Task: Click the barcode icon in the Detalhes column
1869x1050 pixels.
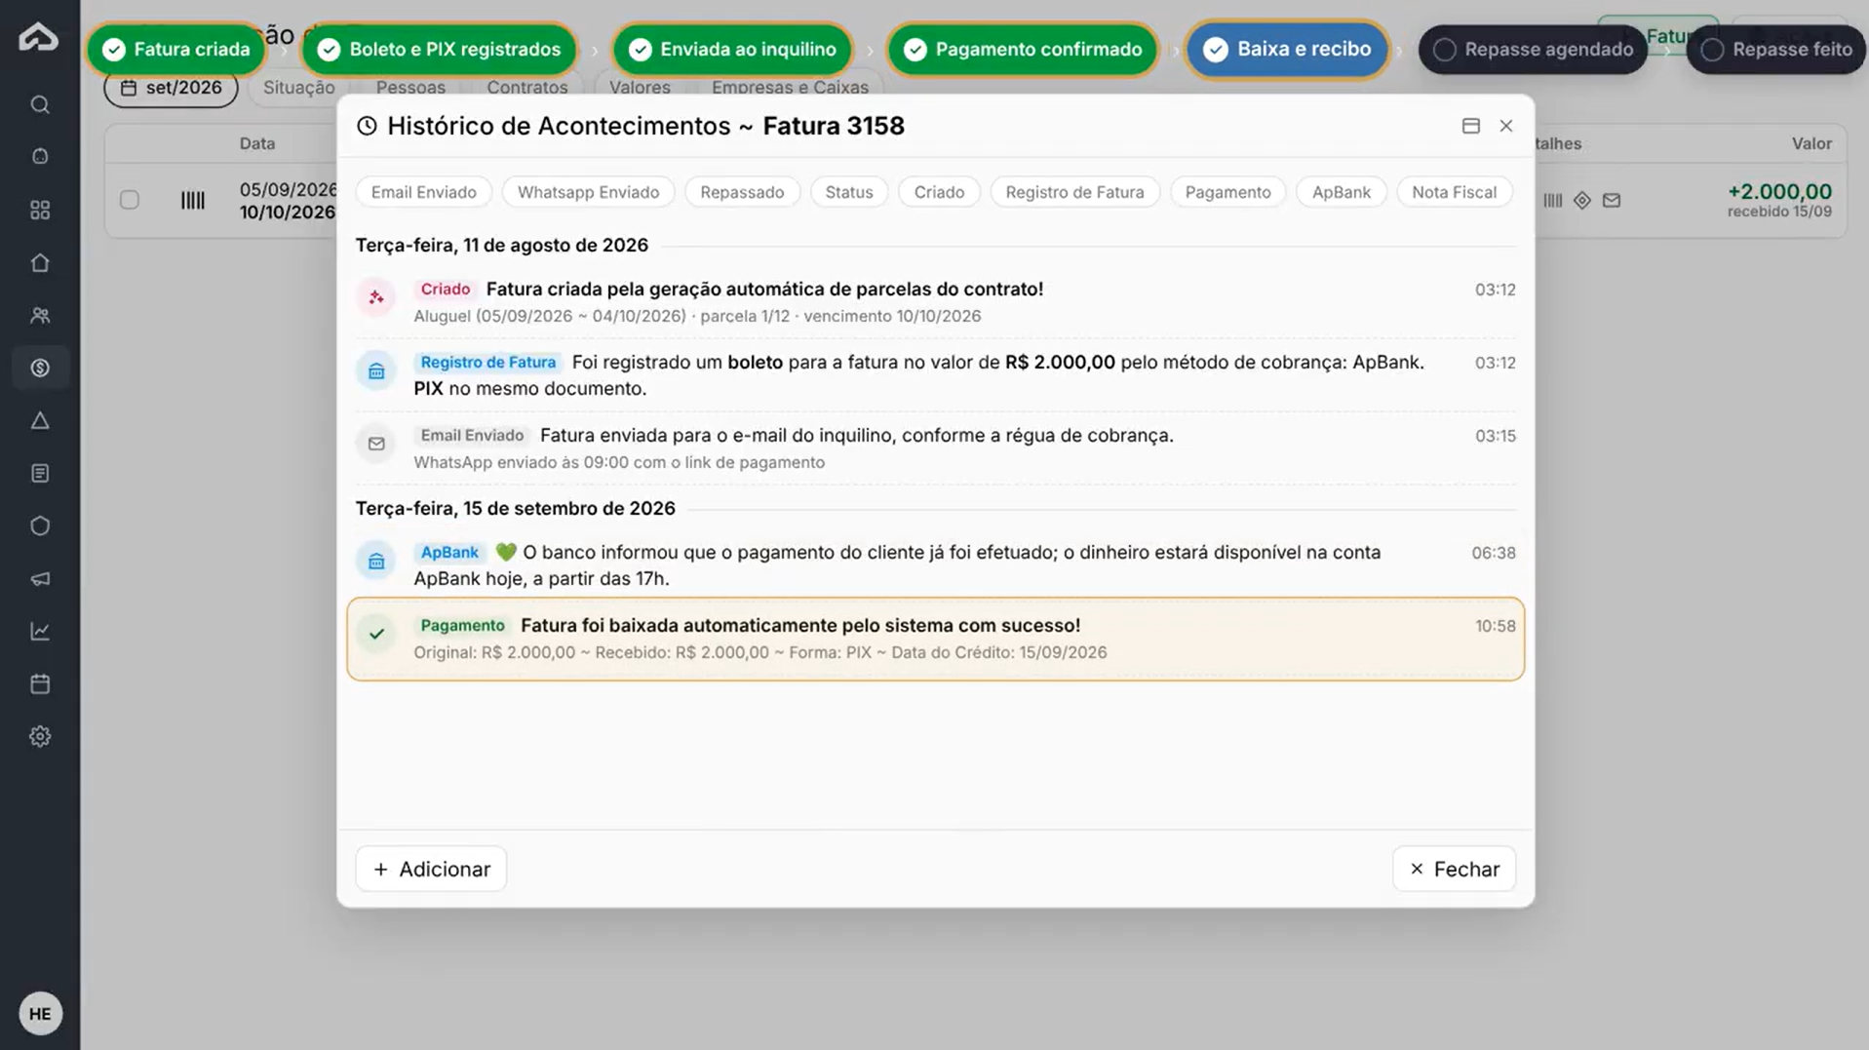Action: [1553, 200]
